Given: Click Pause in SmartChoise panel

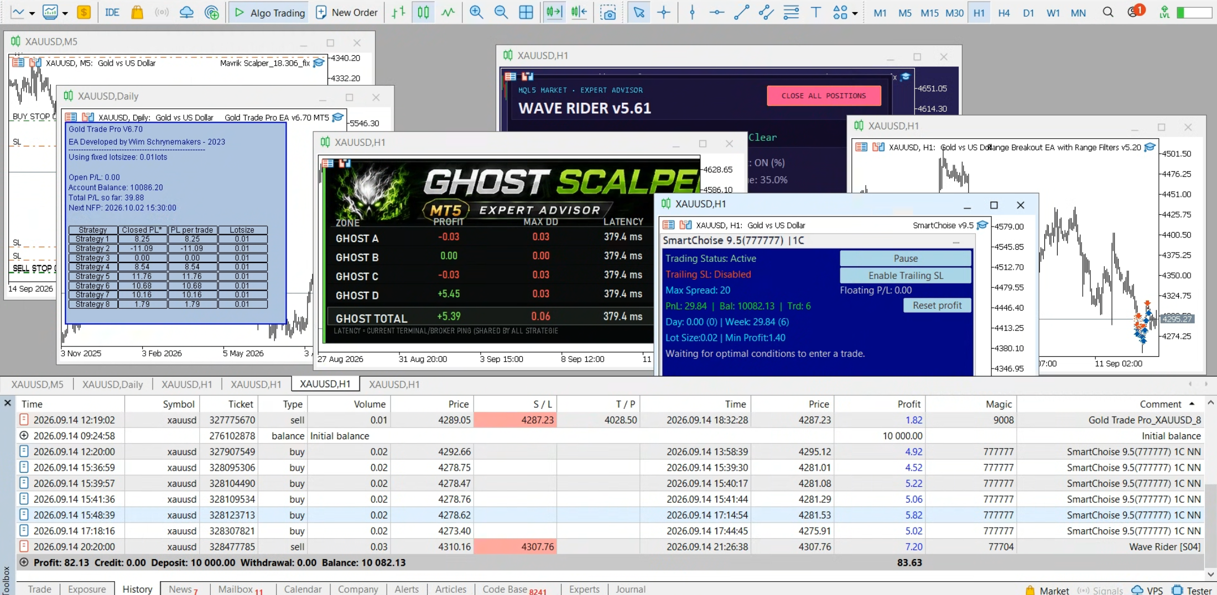Looking at the screenshot, I should [906, 258].
